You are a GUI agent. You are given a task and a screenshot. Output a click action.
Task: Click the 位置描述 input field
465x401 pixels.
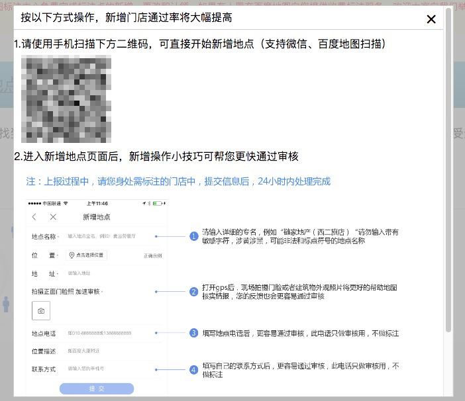(x=83, y=351)
